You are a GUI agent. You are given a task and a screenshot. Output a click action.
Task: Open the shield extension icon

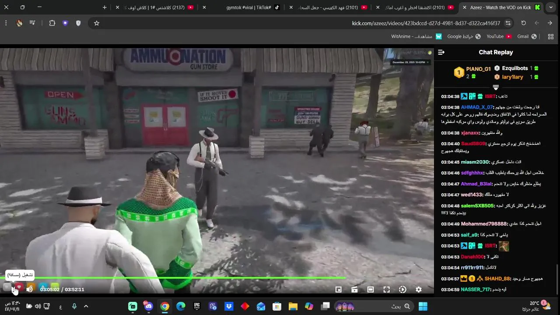[78, 23]
